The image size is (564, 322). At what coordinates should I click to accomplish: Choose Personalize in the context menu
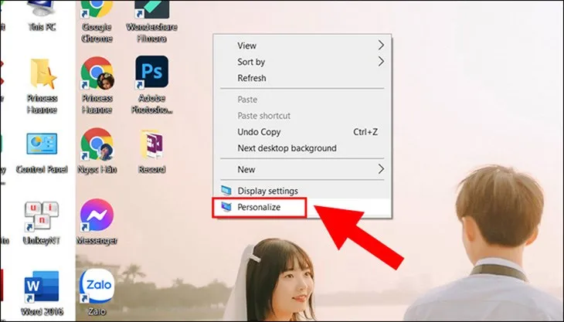[259, 208]
